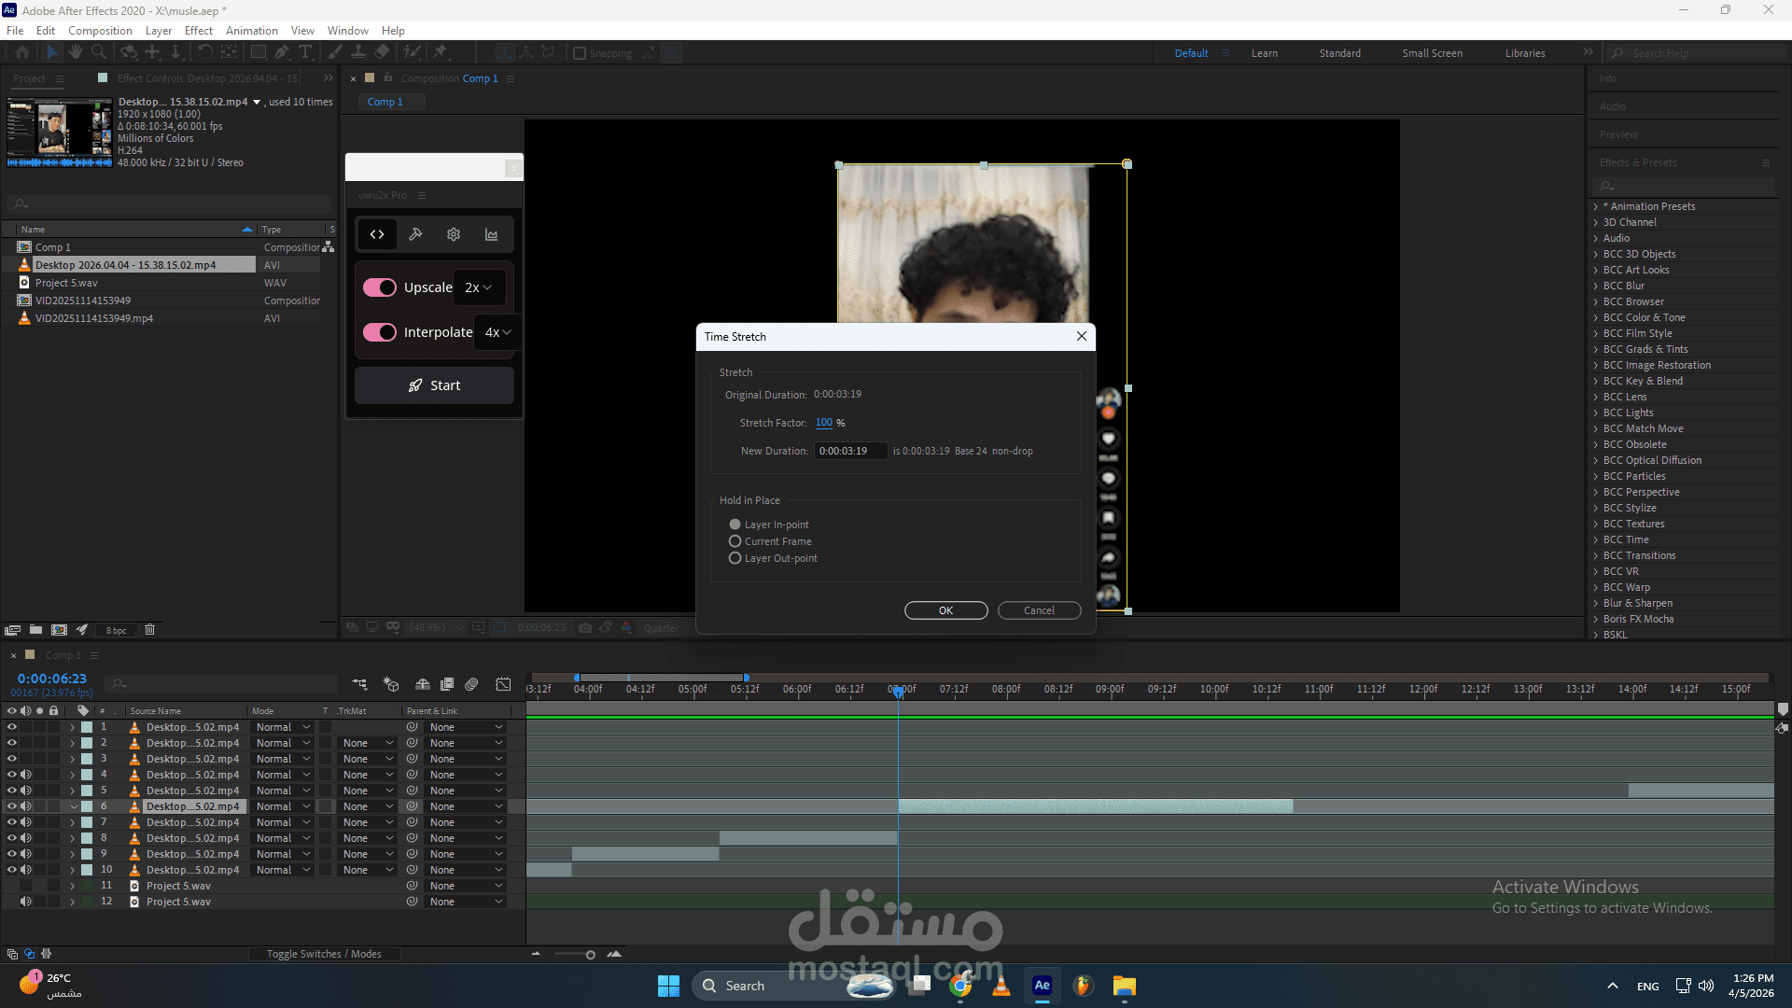Open the uwu2x Pro hammer tools icon

point(415,234)
